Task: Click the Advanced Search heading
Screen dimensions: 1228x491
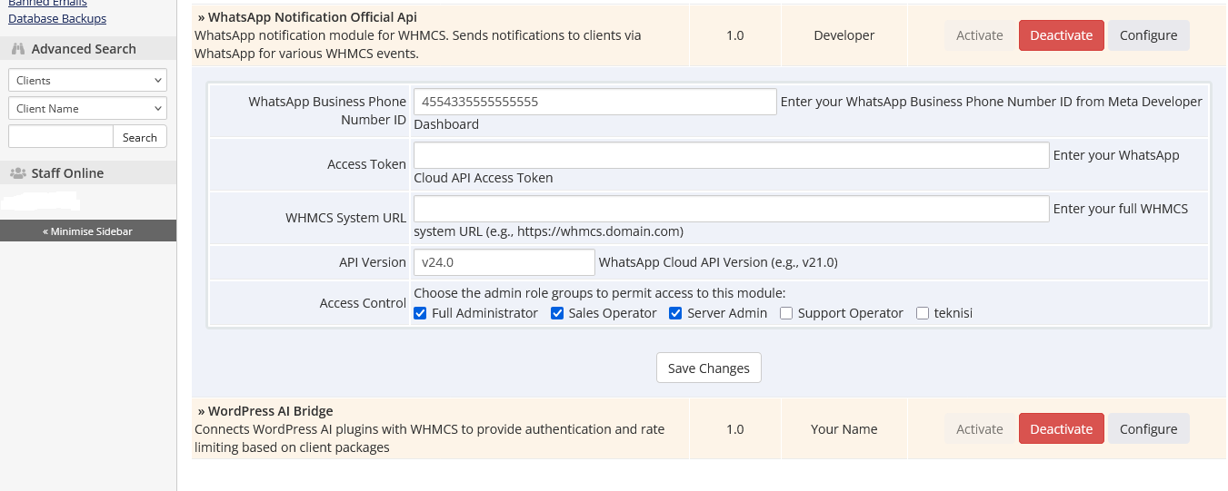Action: [84, 49]
